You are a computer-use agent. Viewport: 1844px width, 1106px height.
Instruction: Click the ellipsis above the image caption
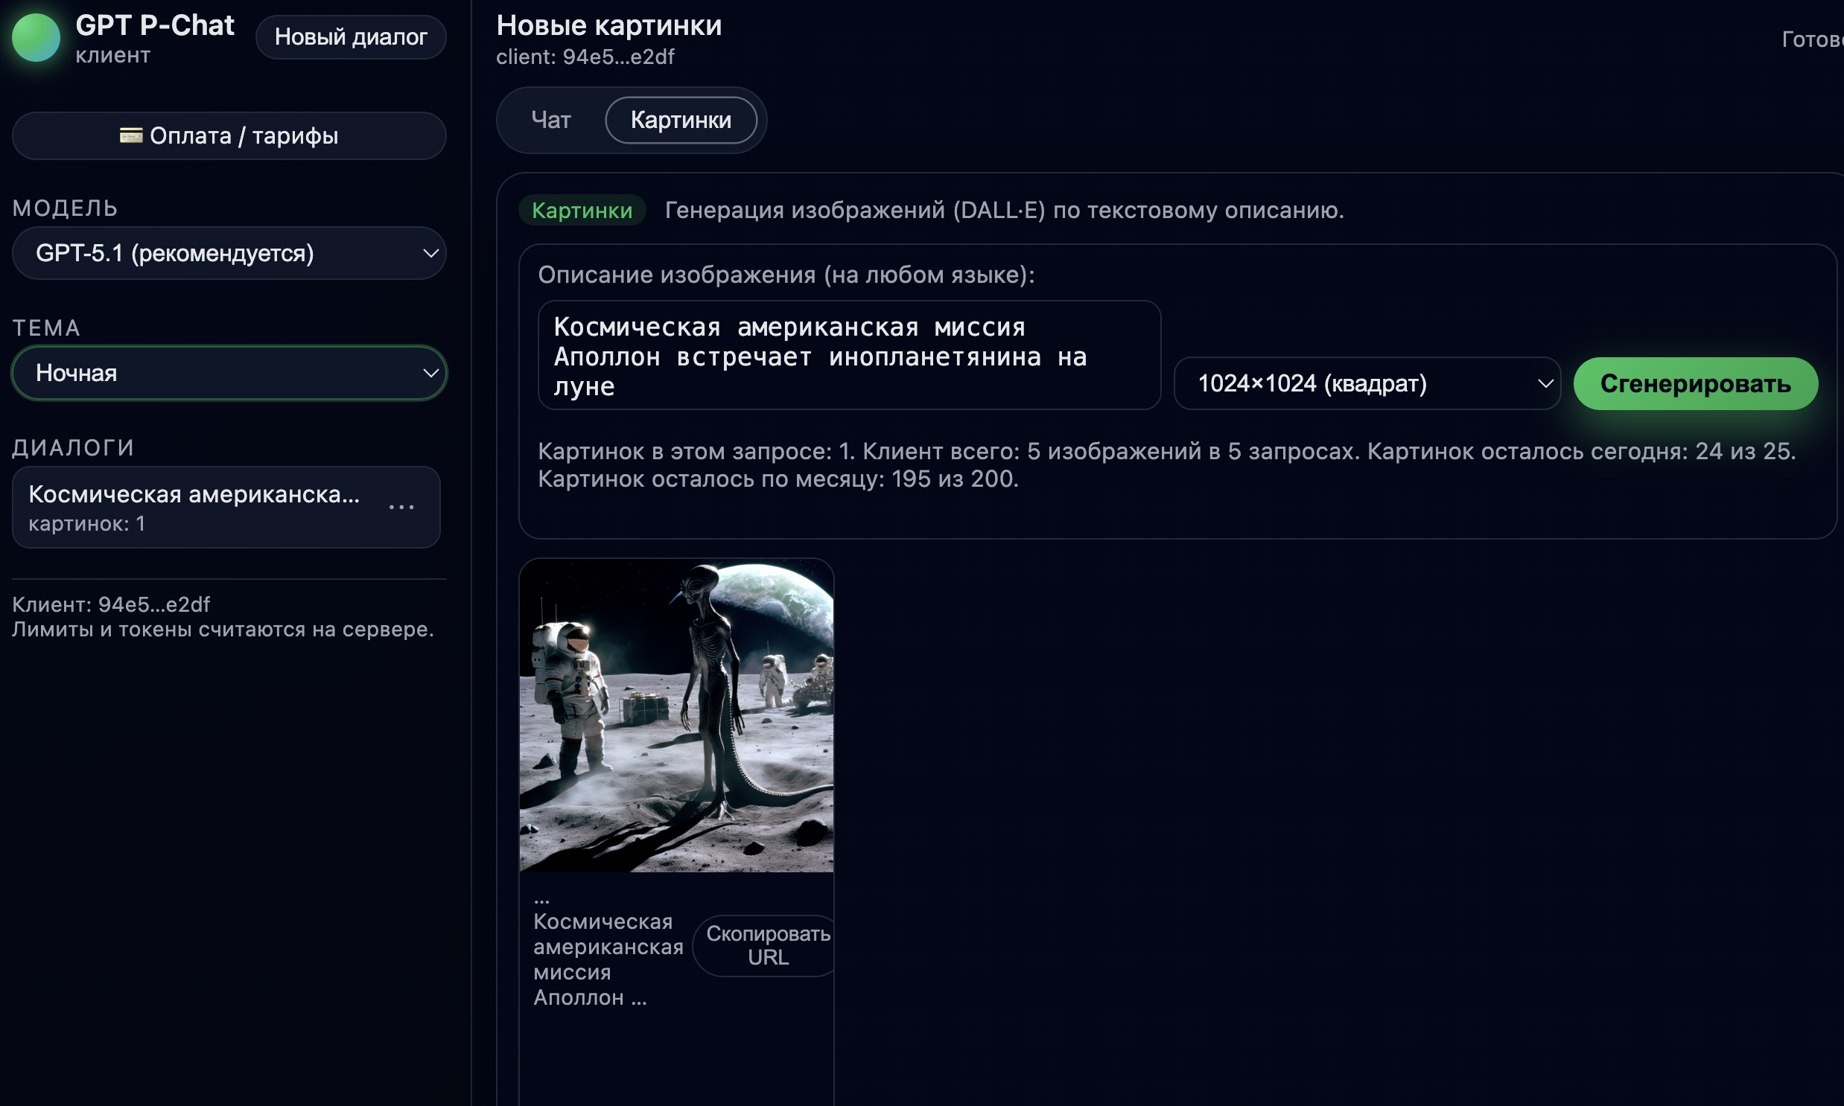coord(541,901)
